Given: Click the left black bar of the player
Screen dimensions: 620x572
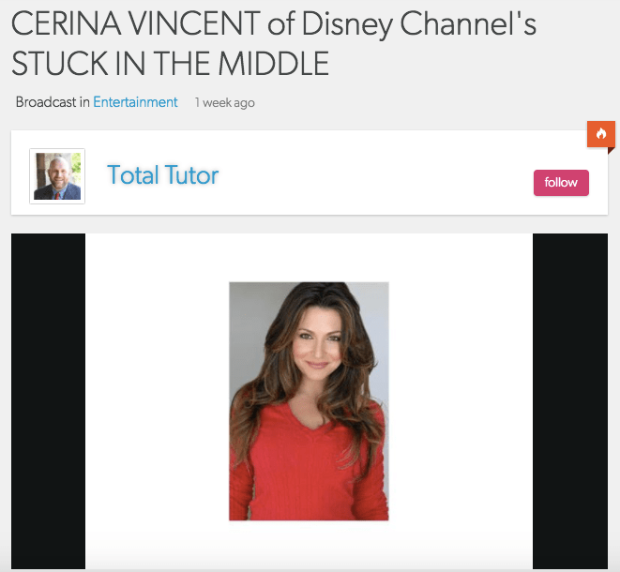Looking at the screenshot, I should click(x=48, y=400).
